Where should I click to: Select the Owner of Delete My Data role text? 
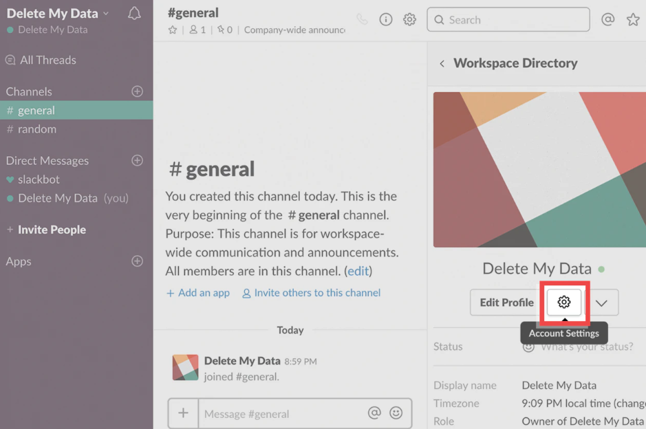pos(583,421)
